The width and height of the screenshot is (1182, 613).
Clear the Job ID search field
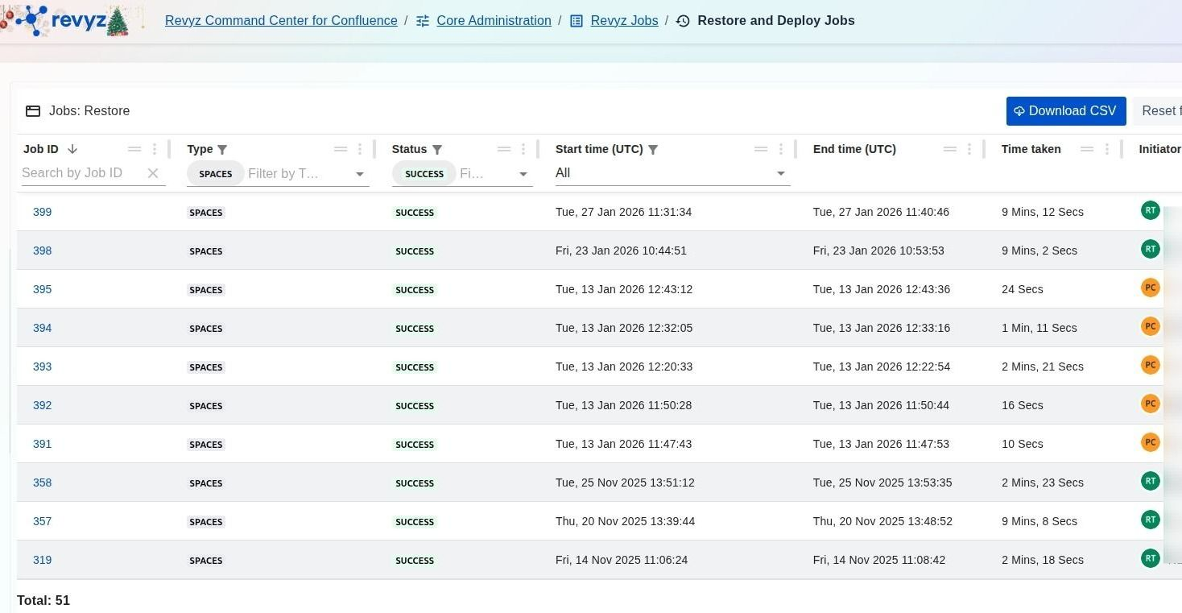[153, 173]
